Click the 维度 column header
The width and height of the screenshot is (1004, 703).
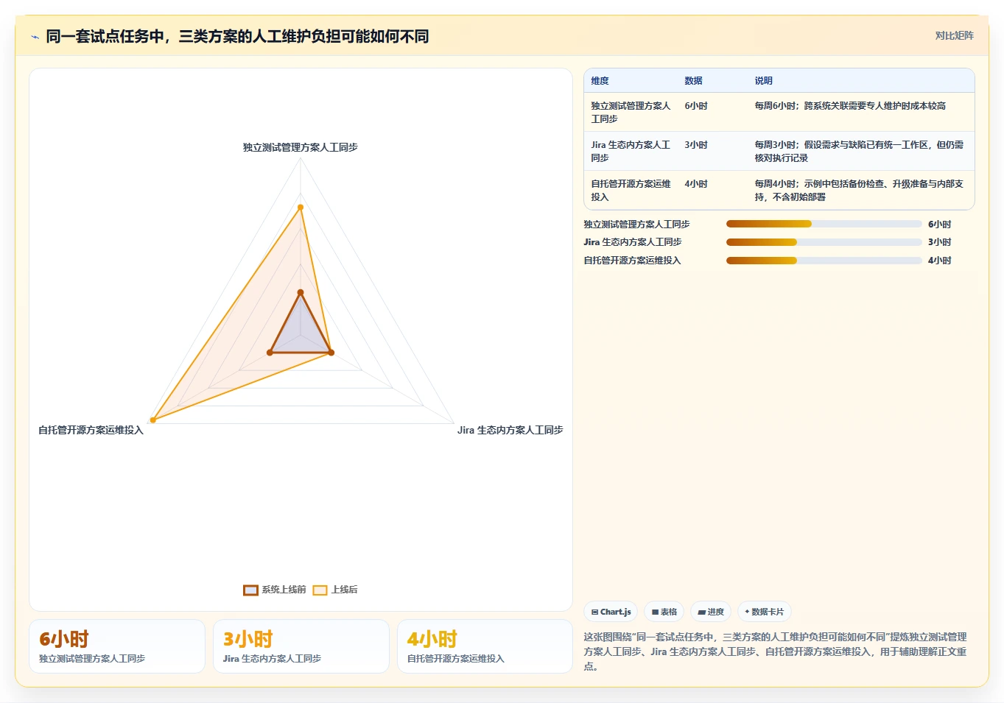(600, 81)
